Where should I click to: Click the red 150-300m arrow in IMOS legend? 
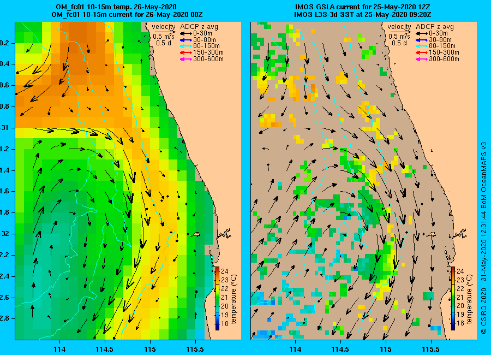point(422,52)
